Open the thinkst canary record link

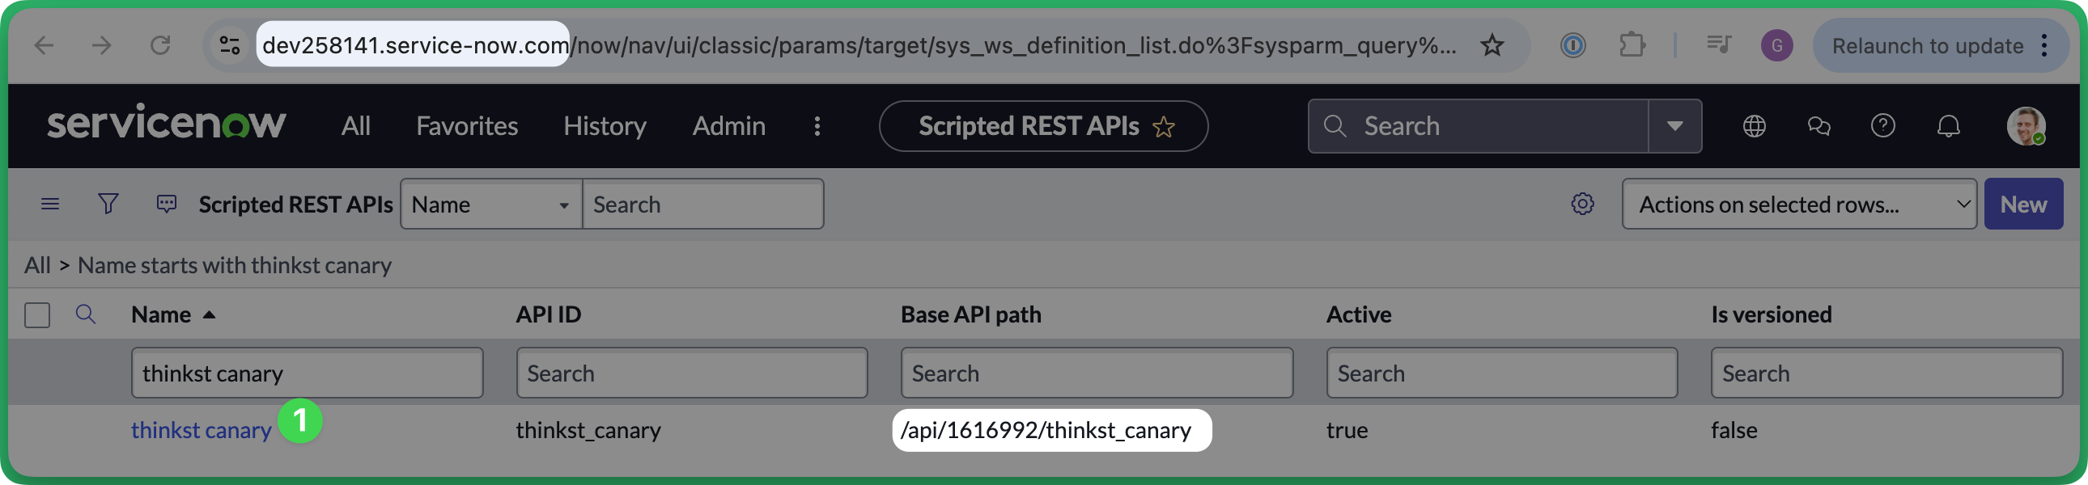tap(201, 430)
